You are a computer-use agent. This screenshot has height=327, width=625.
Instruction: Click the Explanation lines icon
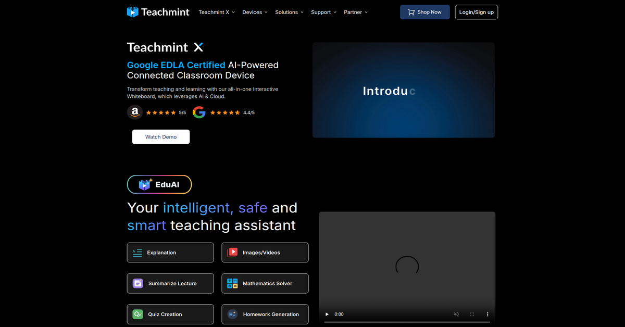(x=137, y=253)
